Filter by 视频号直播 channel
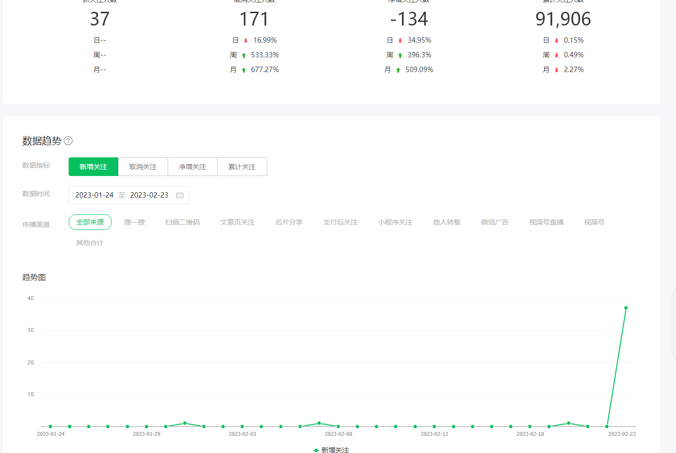 546,222
